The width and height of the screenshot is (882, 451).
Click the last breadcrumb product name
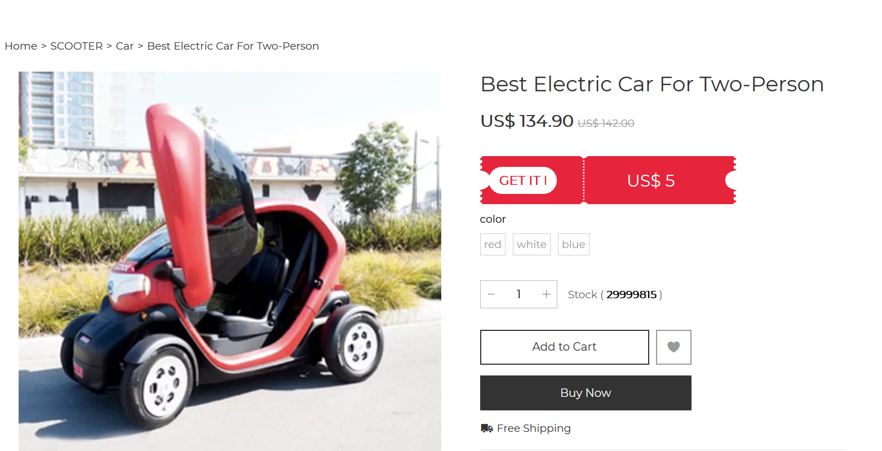(233, 46)
